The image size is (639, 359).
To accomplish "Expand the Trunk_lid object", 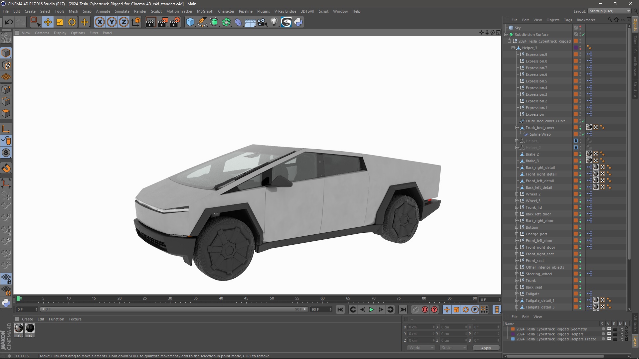I will click(x=517, y=207).
